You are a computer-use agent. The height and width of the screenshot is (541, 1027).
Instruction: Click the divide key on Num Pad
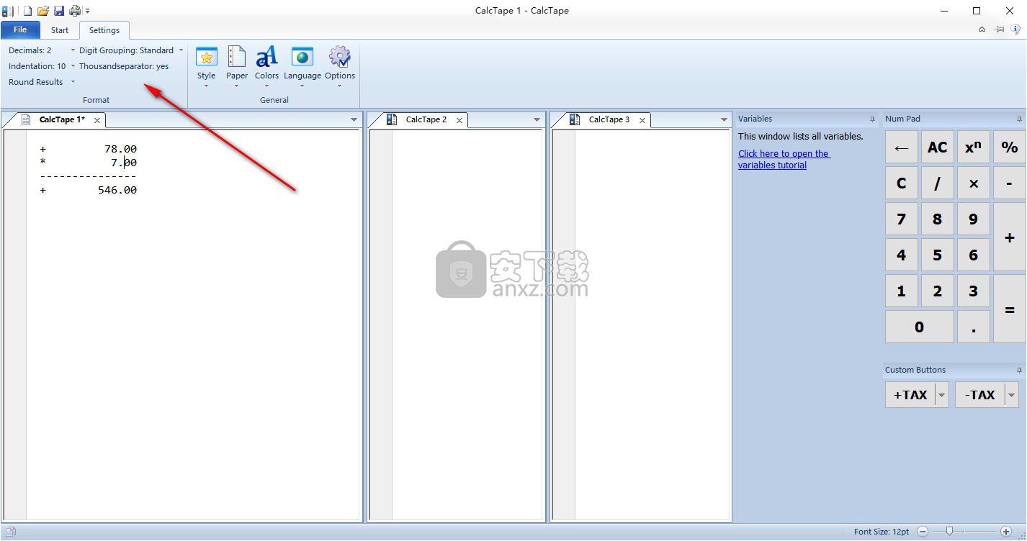tap(938, 183)
